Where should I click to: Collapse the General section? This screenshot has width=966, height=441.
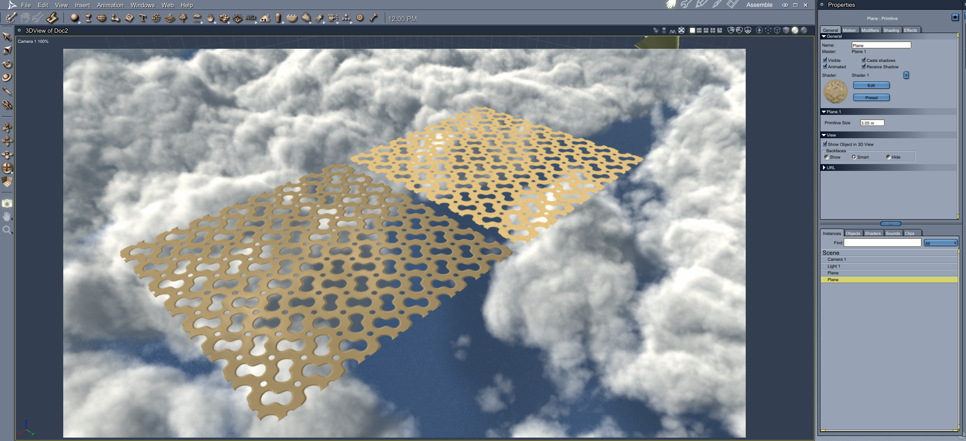click(x=824, y=36)
